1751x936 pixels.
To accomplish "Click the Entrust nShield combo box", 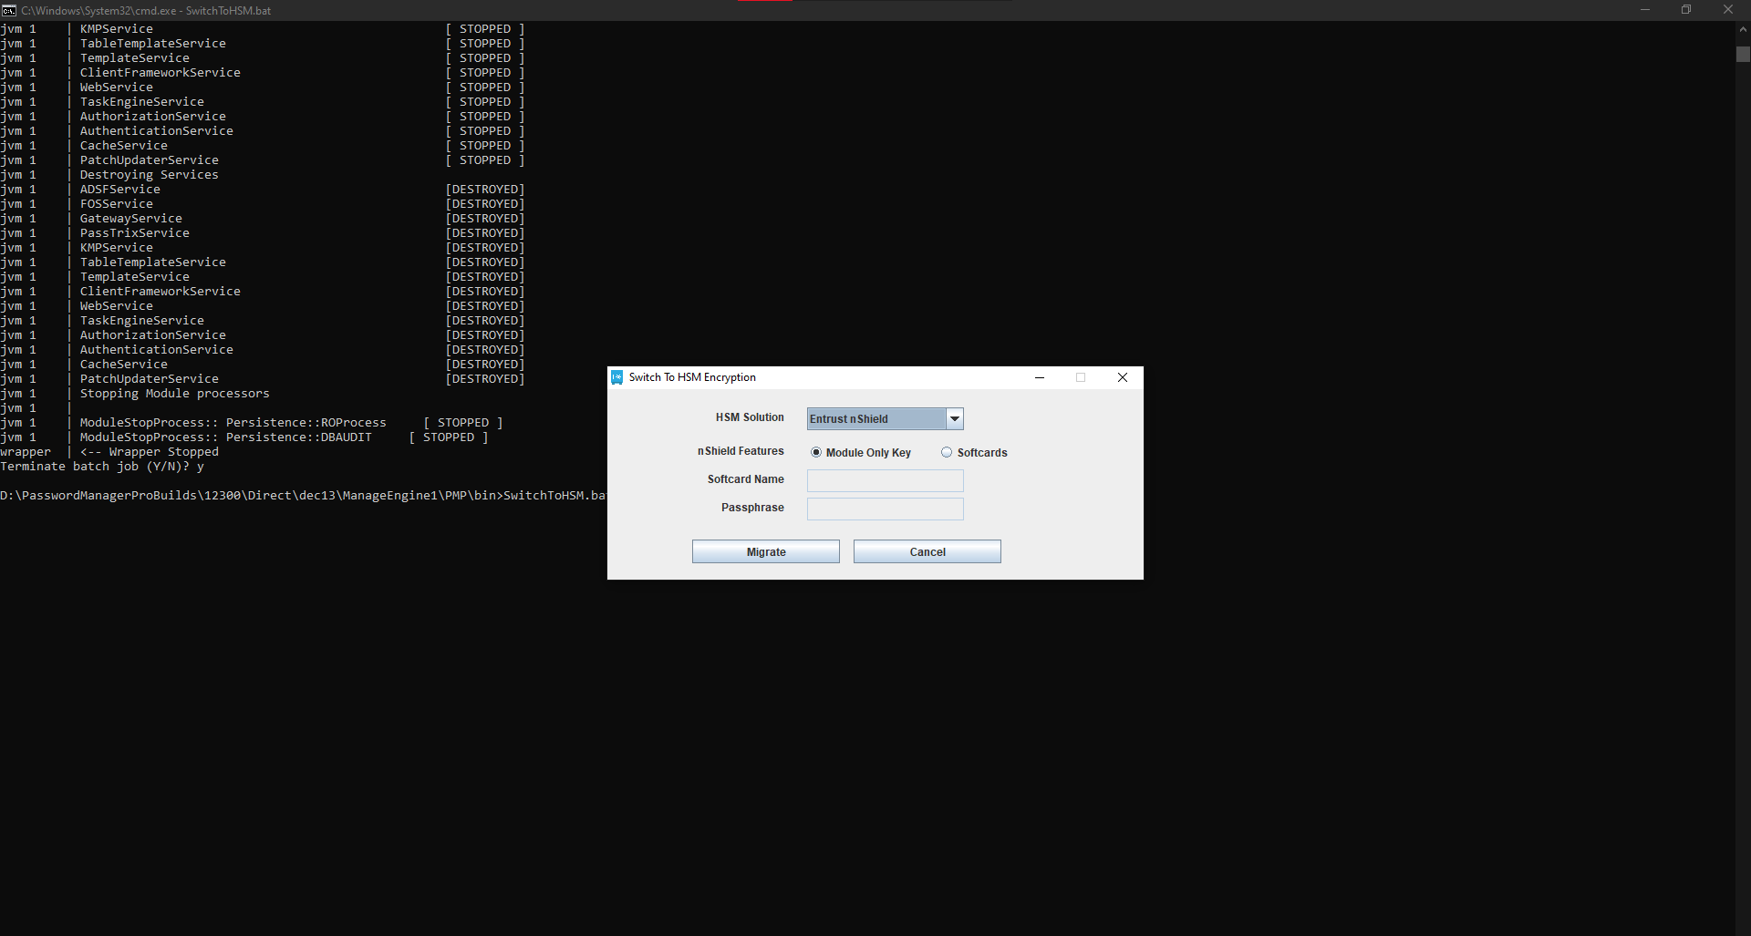I will click(x=875, y=419).
